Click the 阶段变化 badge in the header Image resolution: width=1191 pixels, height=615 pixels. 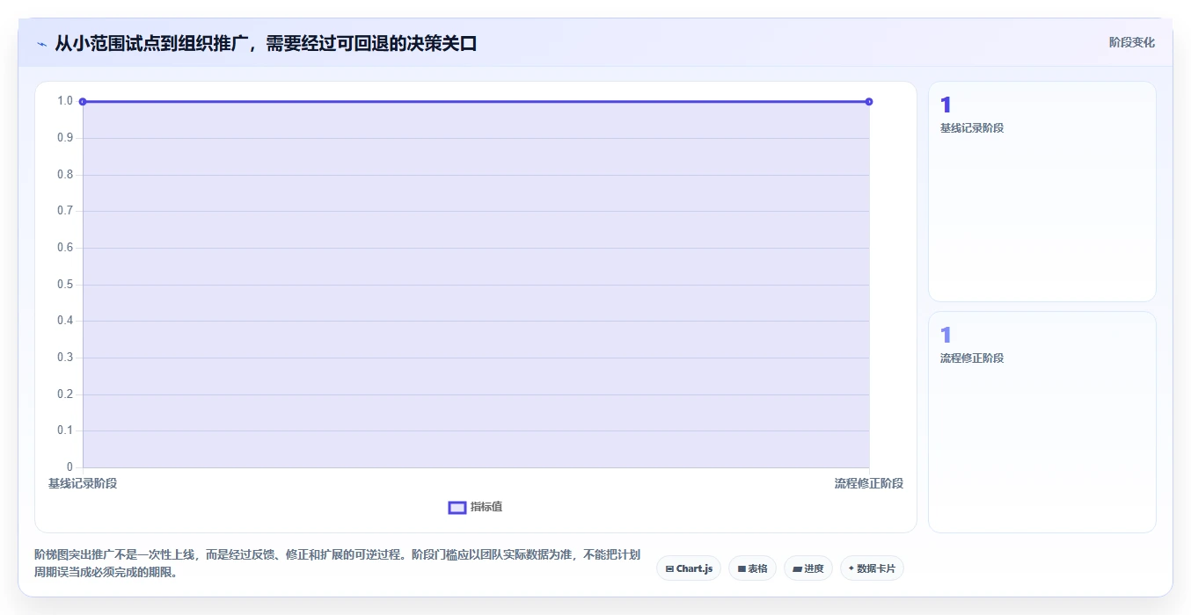click(x=1131, y=42)
